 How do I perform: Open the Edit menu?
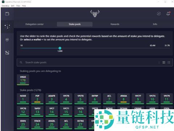[x=13, y=6]
